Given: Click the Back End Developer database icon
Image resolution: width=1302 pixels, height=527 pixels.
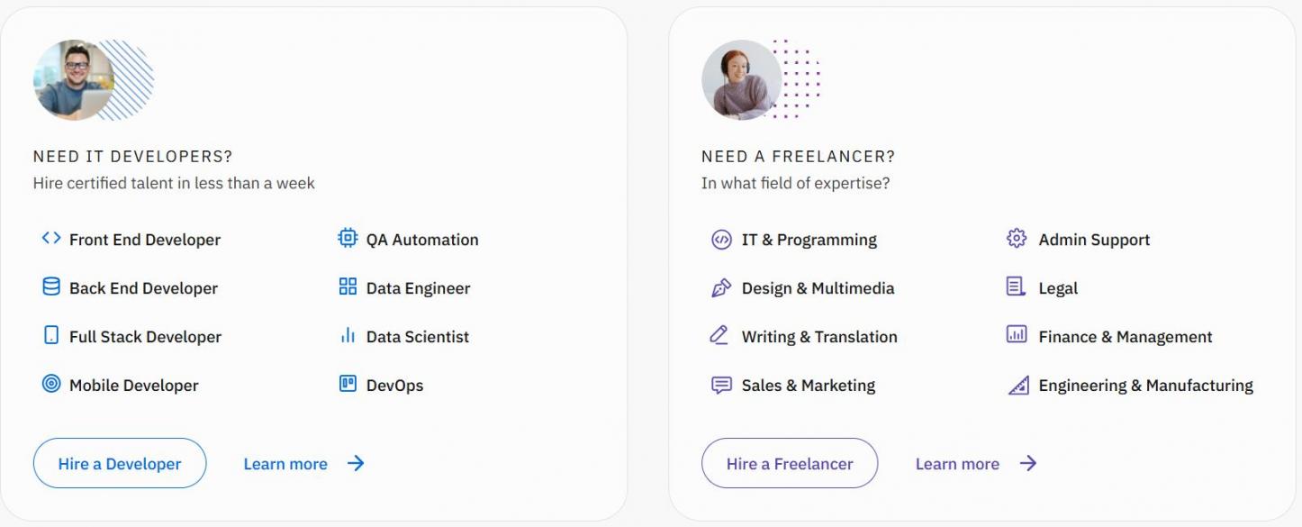Looking at the screenshot, I should click(51, 287).
